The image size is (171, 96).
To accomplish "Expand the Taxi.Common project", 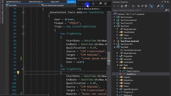I will click(114, 17).
